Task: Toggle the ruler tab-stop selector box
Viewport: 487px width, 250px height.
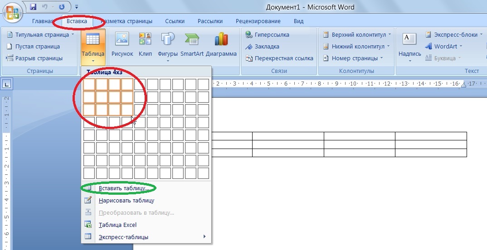Action: point(6,84)
